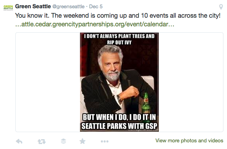Click the blank media card area left of the meme
Viewport: 227px width, 149px height.
[48, 82]
